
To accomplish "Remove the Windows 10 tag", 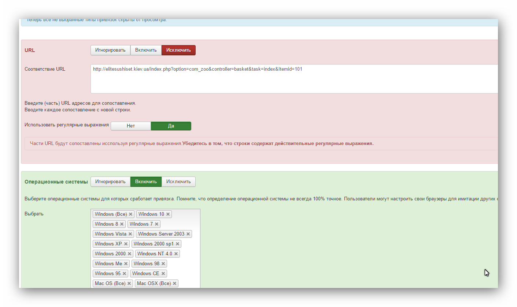I will pos(168,214).
